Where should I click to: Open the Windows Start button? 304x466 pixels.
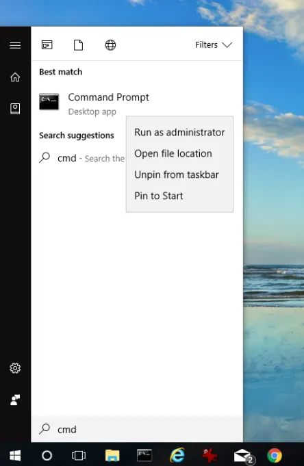(x=15, y=455)
